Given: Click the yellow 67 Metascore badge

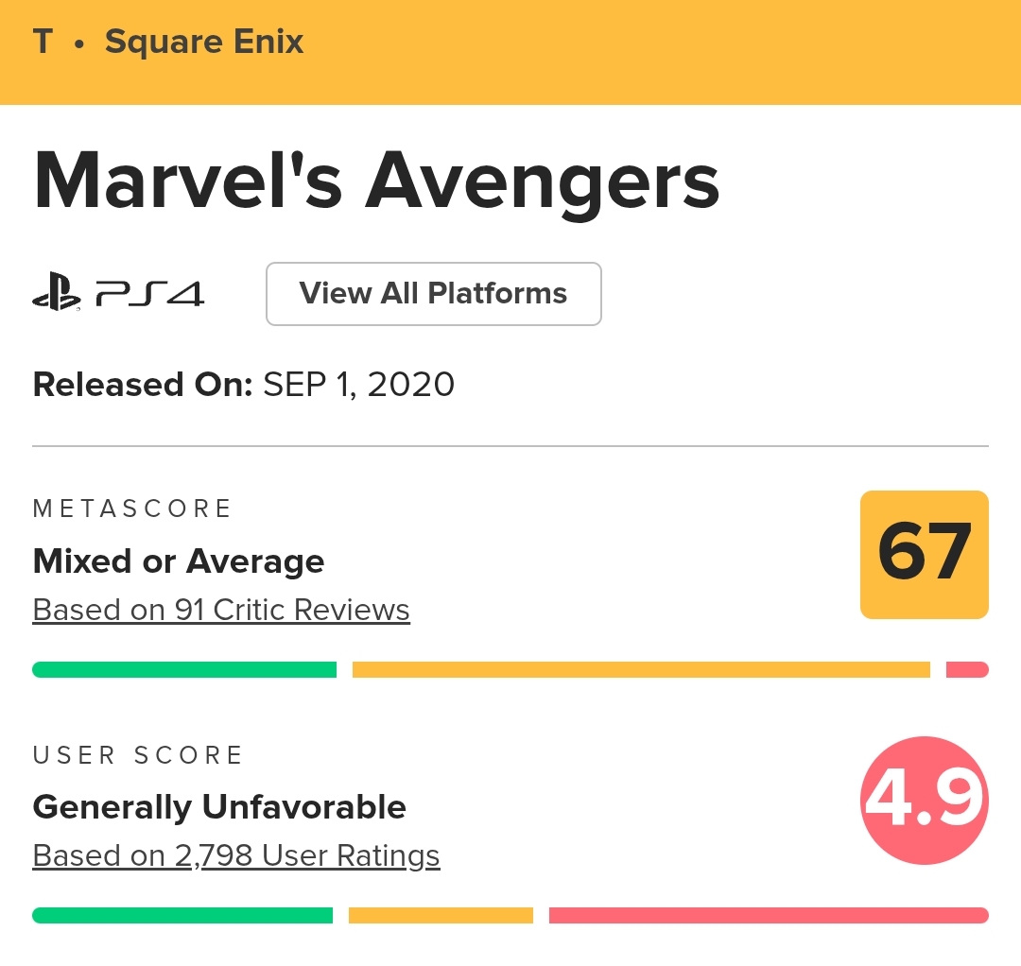Looking at the screenshot, I should (x=924, y=555).
